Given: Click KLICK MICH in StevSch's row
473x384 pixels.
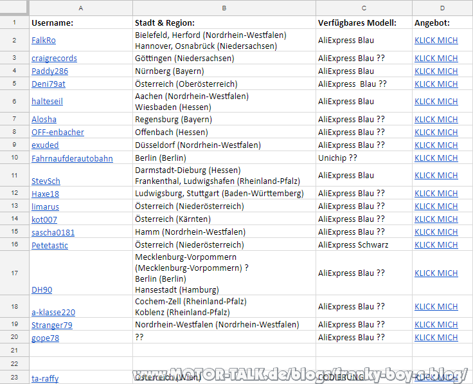Looking at the screenshot, I should point(436,176).
